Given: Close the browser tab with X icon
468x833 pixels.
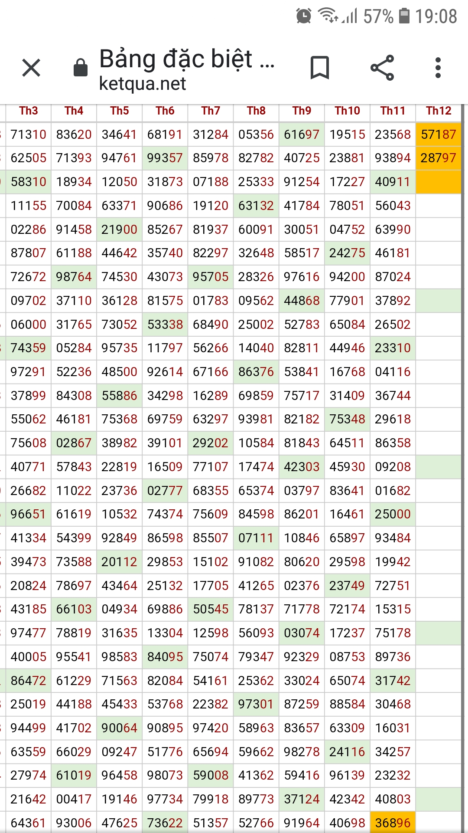Looking at the screenshot, I should point(31,68).
